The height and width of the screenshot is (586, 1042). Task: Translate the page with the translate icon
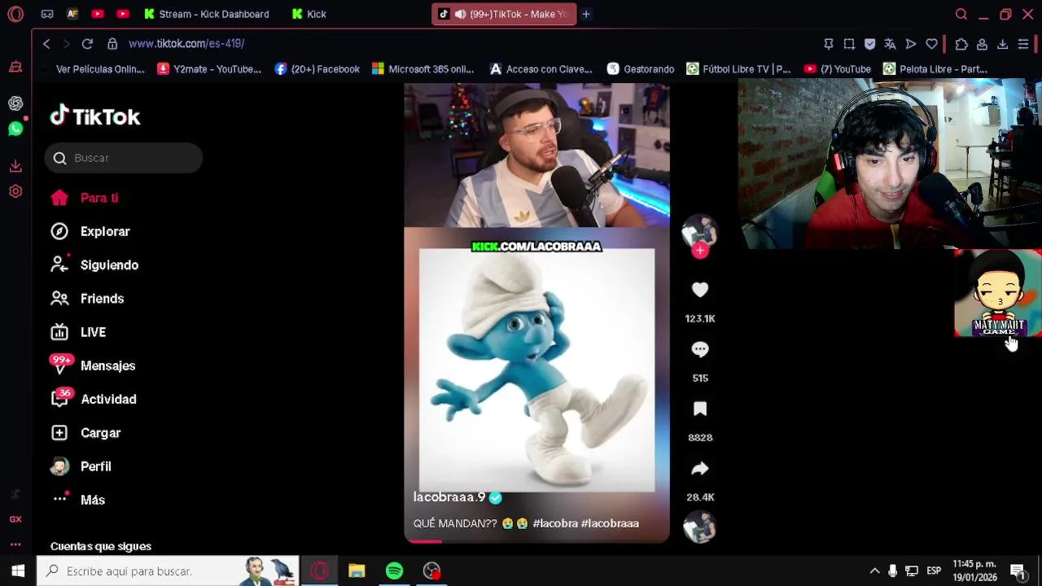click(x=890, y=44)
